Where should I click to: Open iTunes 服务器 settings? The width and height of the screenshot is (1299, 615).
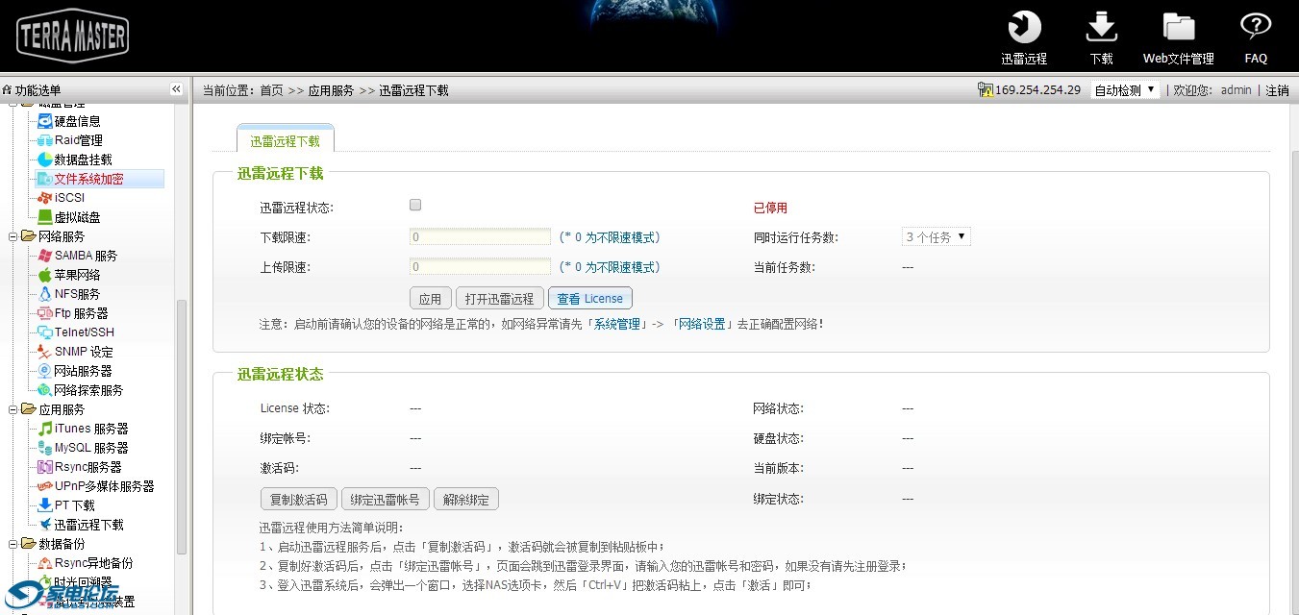tap(91, 429)
